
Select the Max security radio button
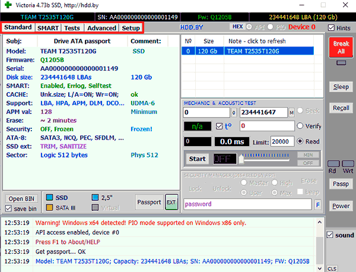[x=275, y=192]
